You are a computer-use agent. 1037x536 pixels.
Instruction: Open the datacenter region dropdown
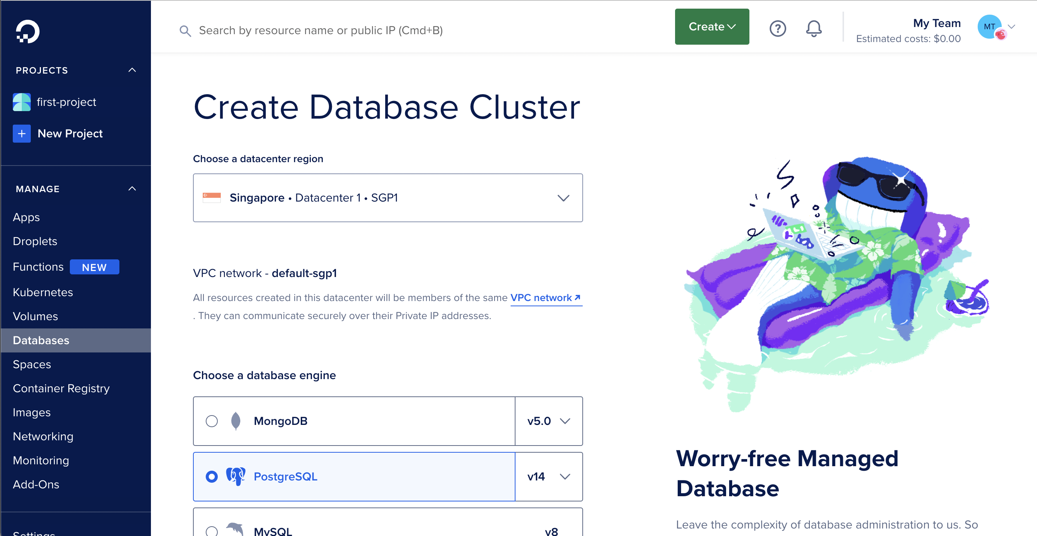coord(388,197)
